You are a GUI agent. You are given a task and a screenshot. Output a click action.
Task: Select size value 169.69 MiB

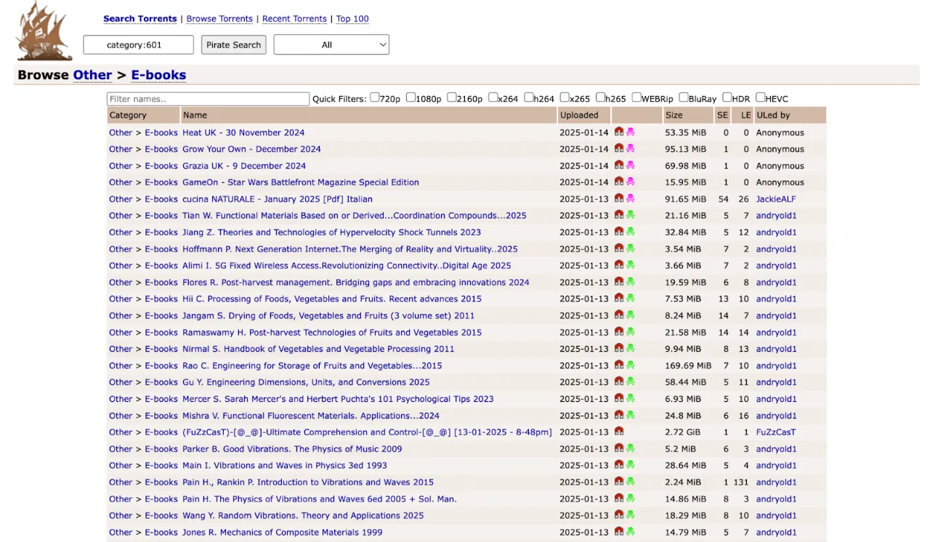coord(688,365)
